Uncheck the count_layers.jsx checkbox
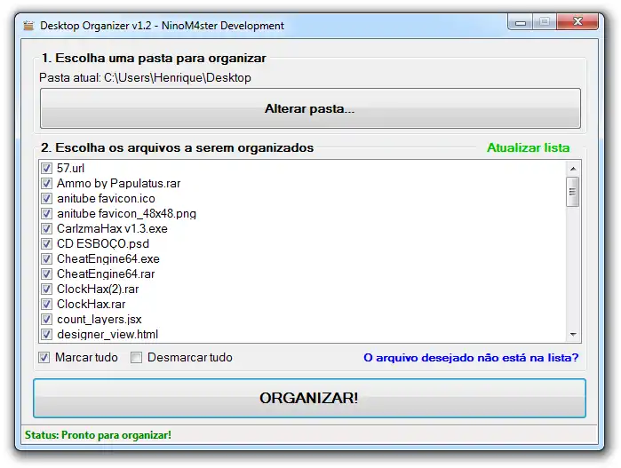The image size is (621, 468). point(46,319)
